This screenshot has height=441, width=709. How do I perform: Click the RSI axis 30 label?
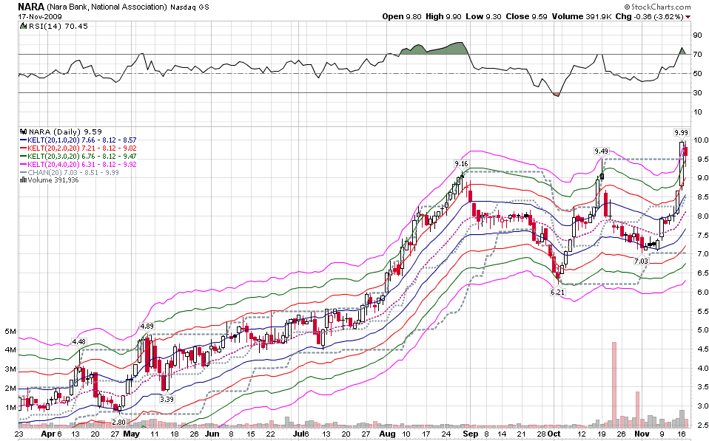(x=698, y=92)
